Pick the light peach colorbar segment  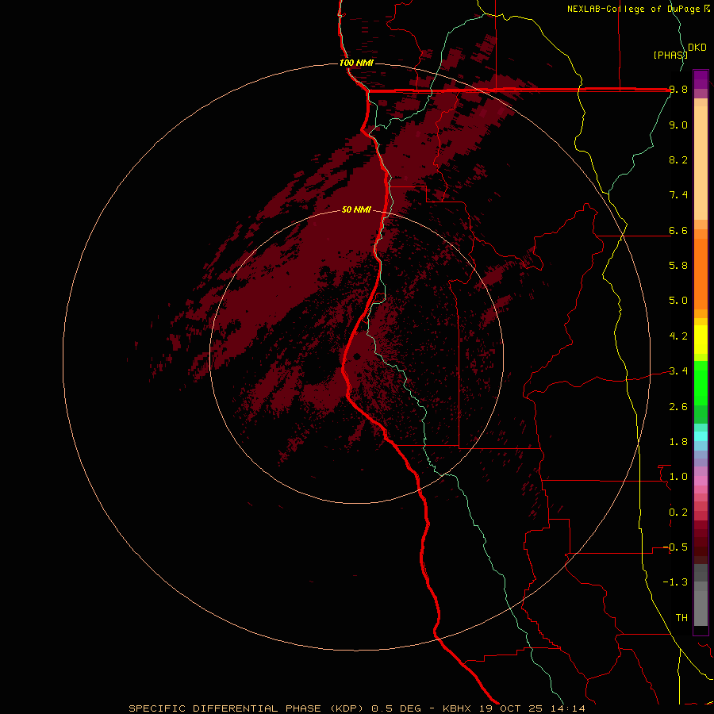coord(701,163)
